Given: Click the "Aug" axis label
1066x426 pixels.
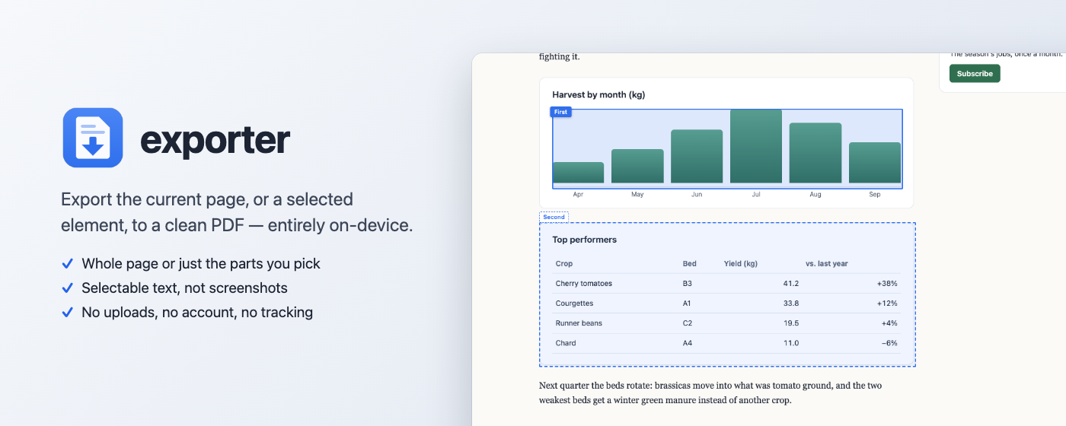Looking at the screenshot, I should (815, 195).
